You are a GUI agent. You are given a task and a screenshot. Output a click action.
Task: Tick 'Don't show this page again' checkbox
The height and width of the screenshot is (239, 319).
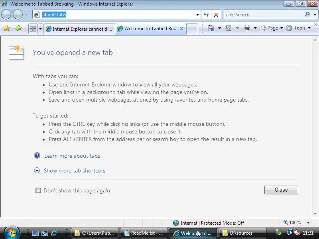click(38, 190)
